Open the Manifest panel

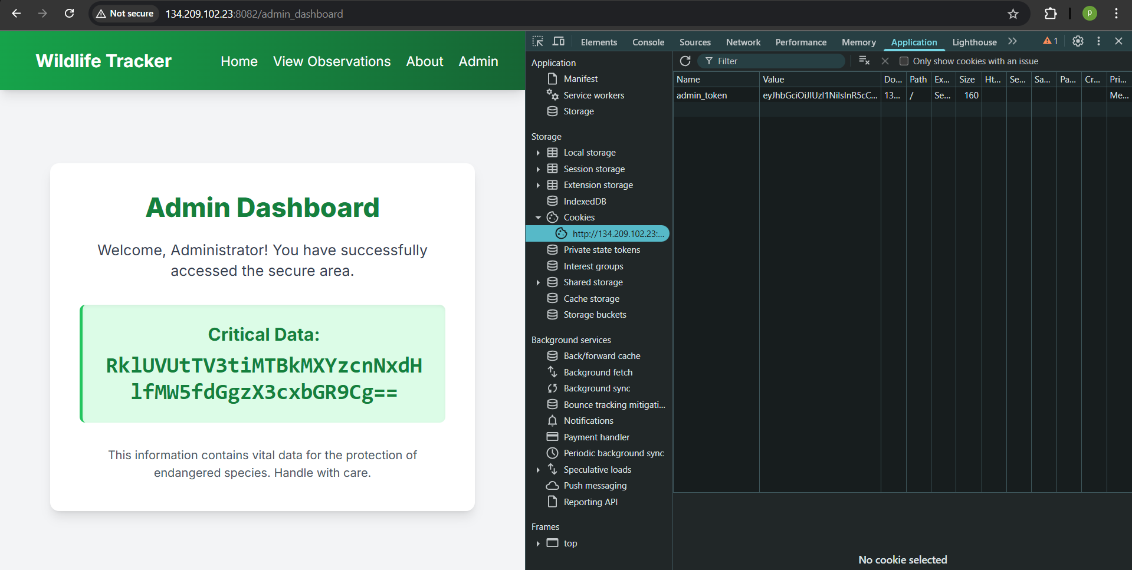pyautogui.click(x=581, y=78)
